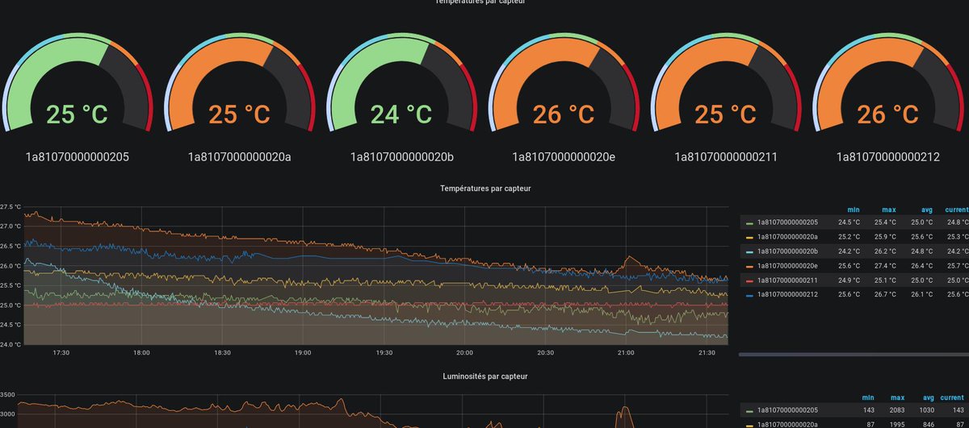This screenshot has width=969, height=428.
Task: Change yellow color swatch of temperature series 1a8107000000020a
Action: tap(749, 238)
